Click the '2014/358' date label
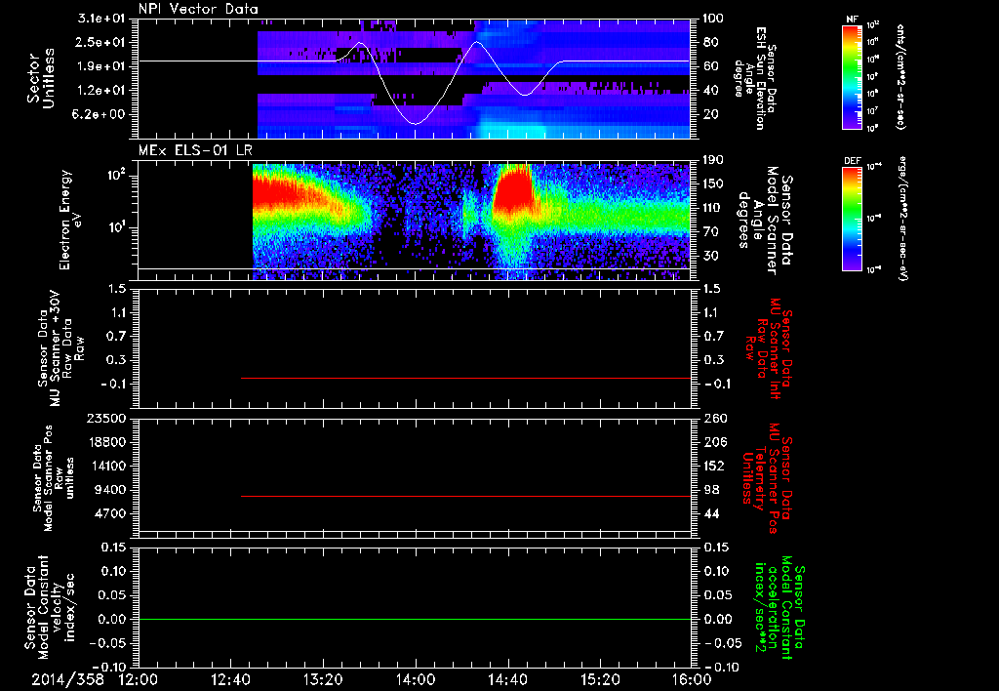Image resolution: width=999 pixels, height=691 pixels. click(68, 680)
